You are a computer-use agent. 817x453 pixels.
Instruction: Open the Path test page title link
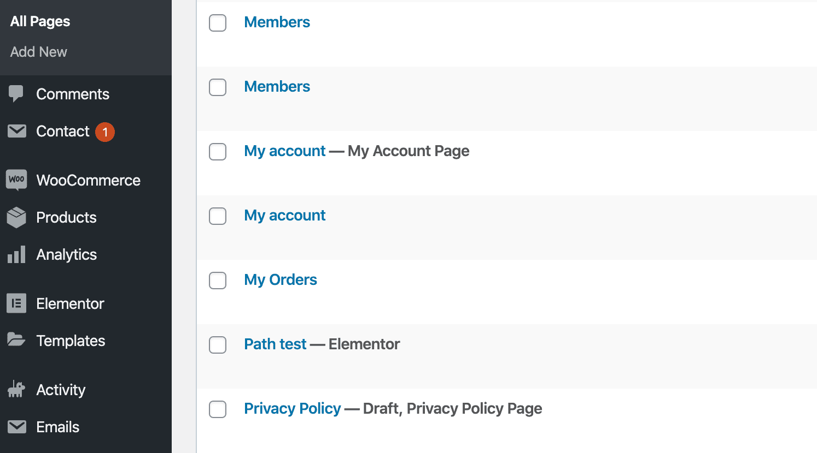tap(275, 344)
